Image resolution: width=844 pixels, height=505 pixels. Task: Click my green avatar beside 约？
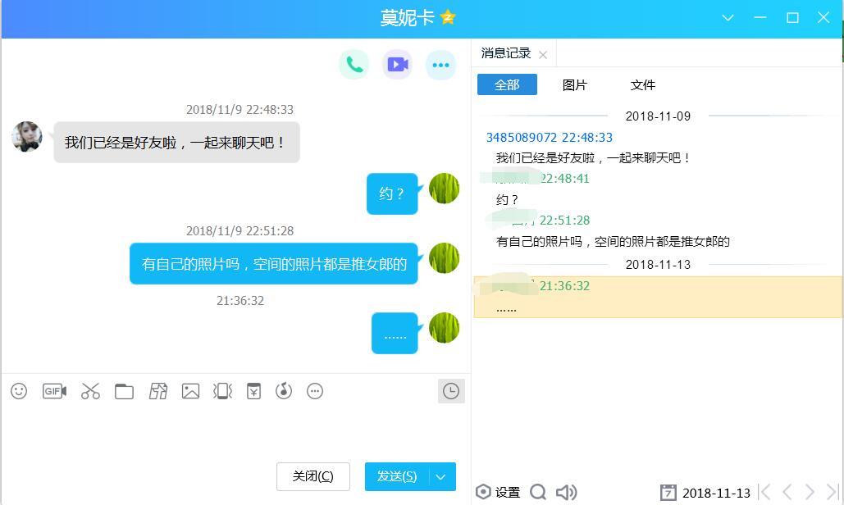444,189
